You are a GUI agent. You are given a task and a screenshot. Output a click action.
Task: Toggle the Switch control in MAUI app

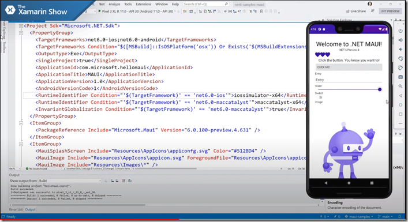320,97
